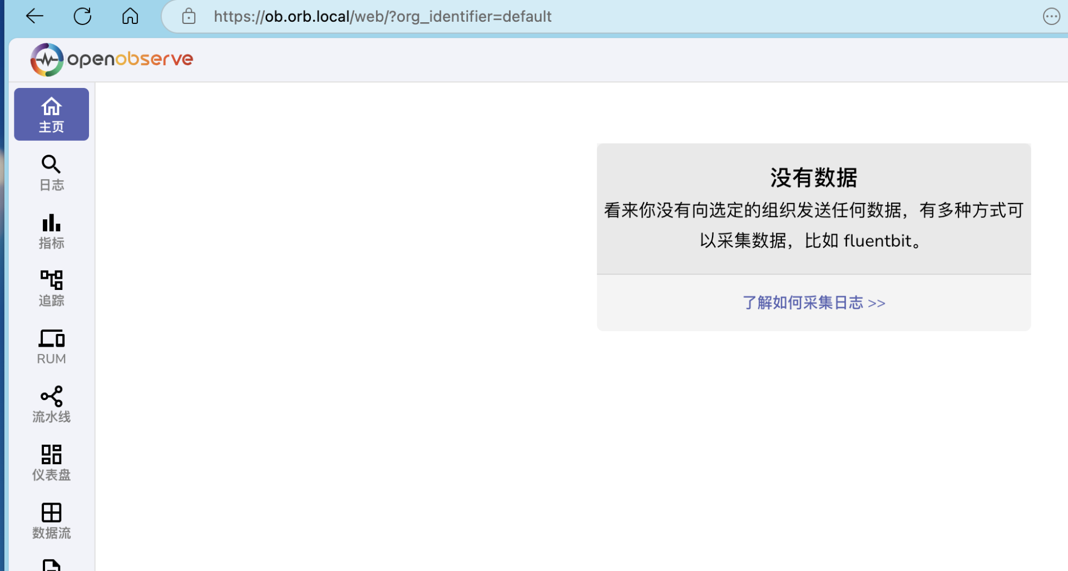Image resolution: width=1068 pixels, height=571 pixels.
Task: Open the 了解如何采集日志 link
Action: pos(813,302)
